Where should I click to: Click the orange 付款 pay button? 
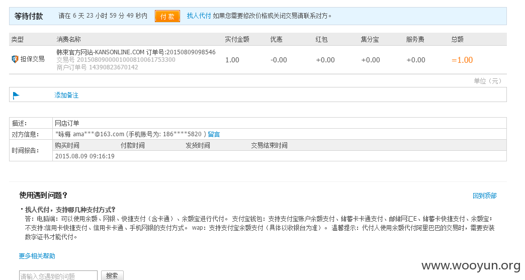(x=167, y=16)
